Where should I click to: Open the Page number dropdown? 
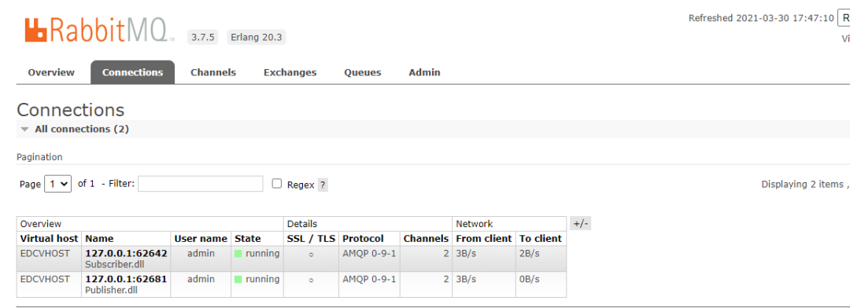(x=57, y=184)
